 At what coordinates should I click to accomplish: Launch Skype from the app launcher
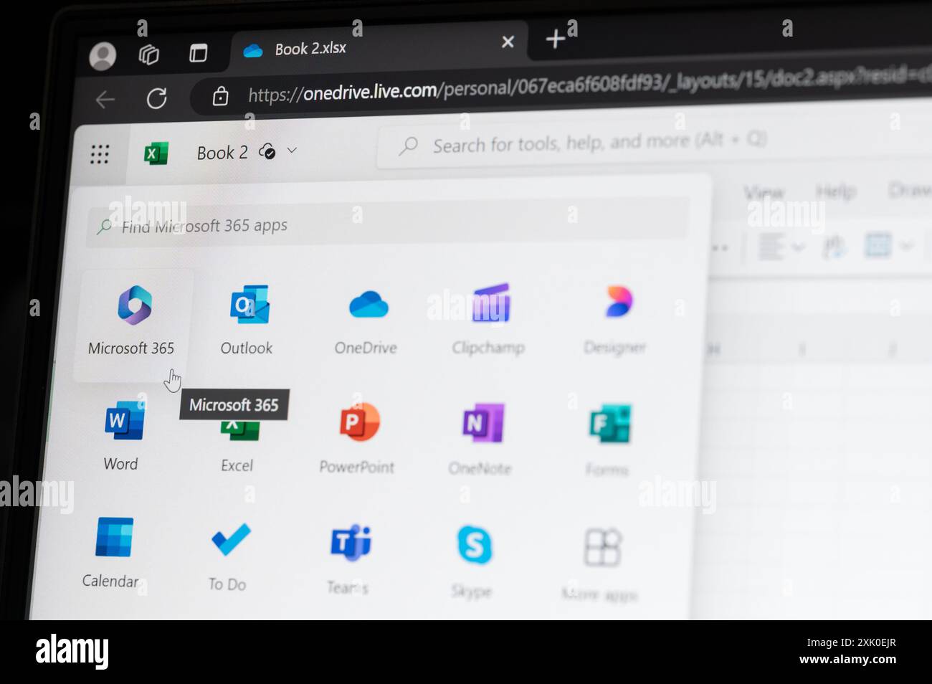(x=473, y=562)
